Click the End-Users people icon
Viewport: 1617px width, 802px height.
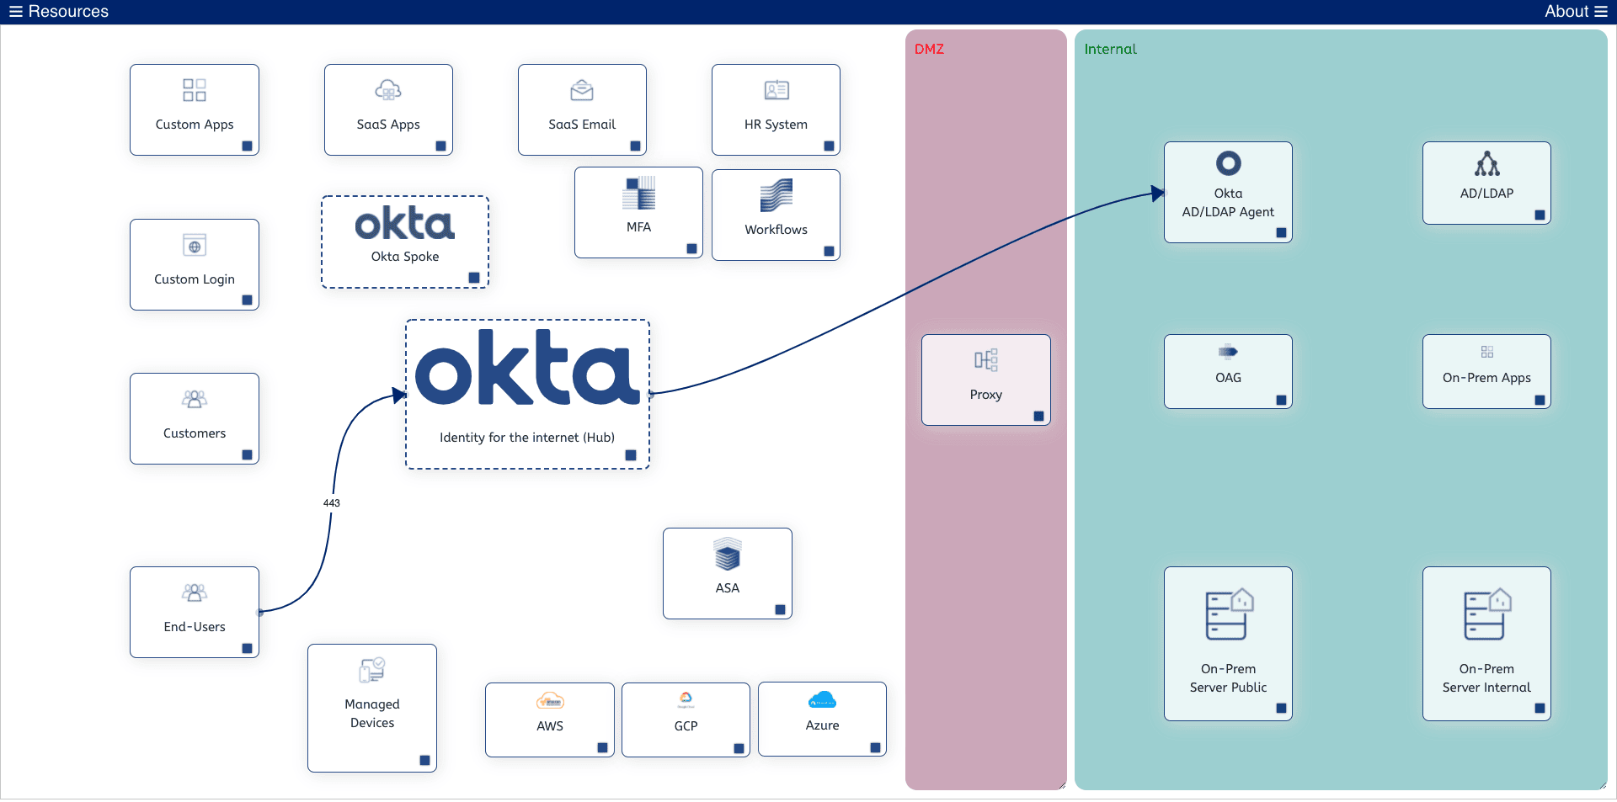[x=195, y=592]
